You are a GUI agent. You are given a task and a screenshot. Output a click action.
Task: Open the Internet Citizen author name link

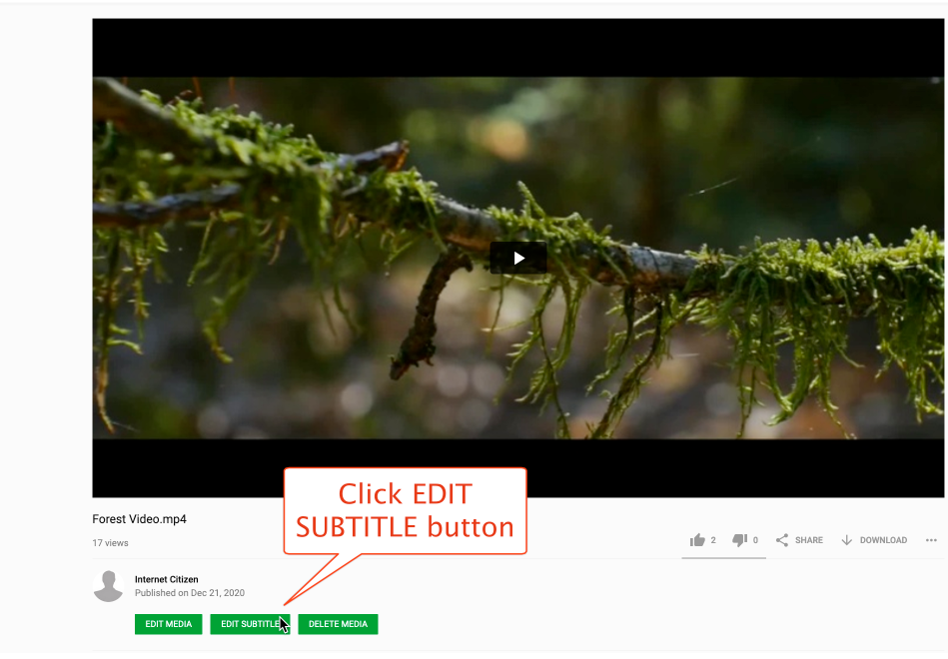pos(166,579)
